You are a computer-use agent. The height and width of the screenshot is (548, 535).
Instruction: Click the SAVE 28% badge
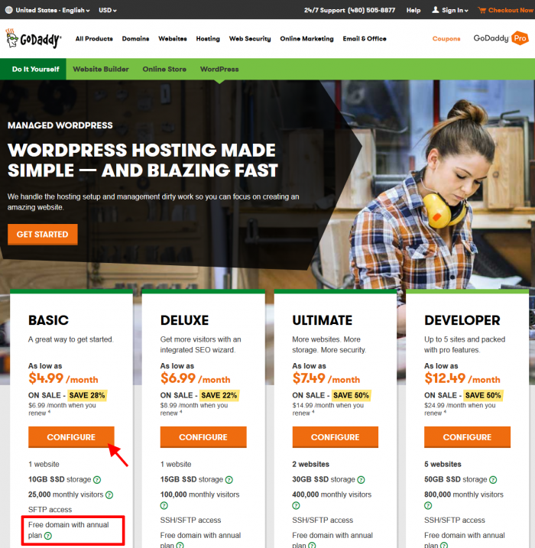(x=87, y=395)
